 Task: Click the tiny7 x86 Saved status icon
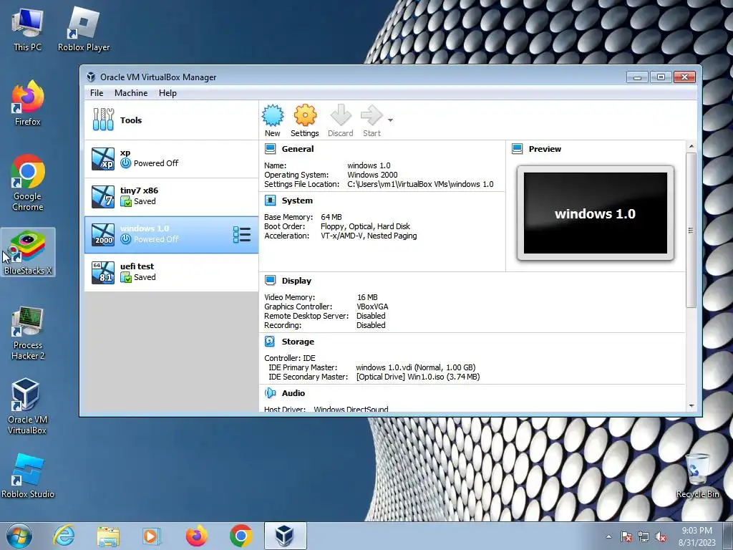pyautogui.click(x=126, y=201)
